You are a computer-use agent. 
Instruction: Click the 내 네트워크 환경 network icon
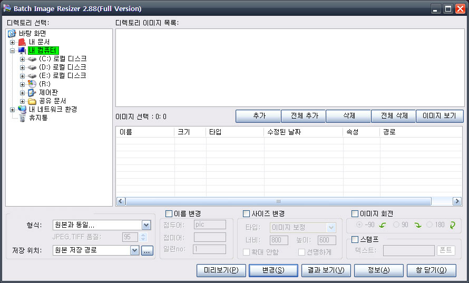click(22, 109)
